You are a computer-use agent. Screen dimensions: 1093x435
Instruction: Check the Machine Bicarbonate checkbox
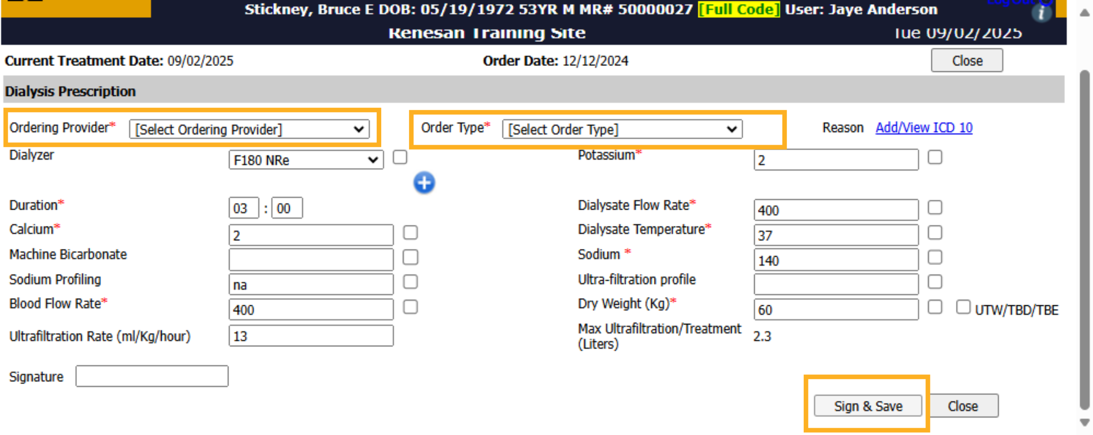point(410,257)
